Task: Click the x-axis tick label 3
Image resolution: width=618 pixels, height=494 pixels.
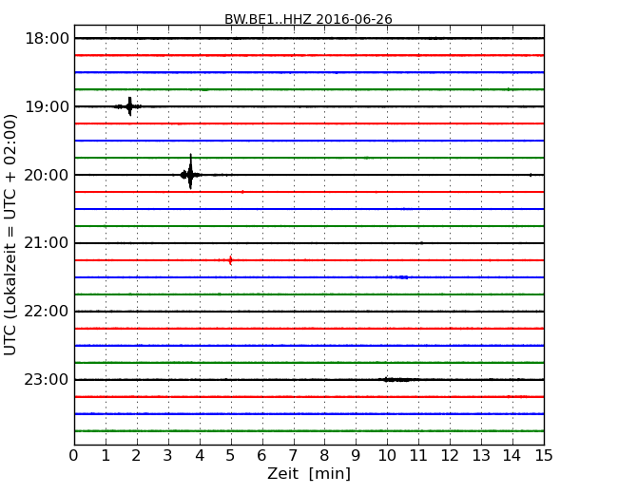Action: coord(168,455)
